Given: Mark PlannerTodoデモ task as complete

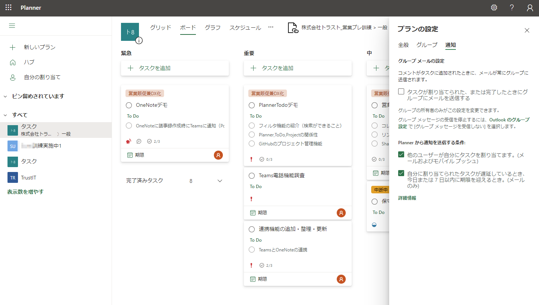Looking at the screenshot, I should [x=252, y=105].
